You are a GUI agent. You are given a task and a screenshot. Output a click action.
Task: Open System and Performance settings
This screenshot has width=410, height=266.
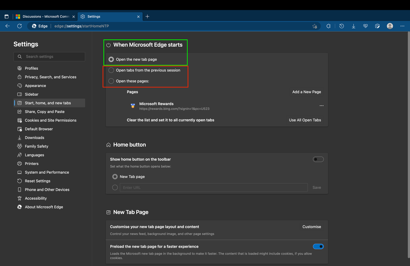pyautogui.click(x=49, y=172)
